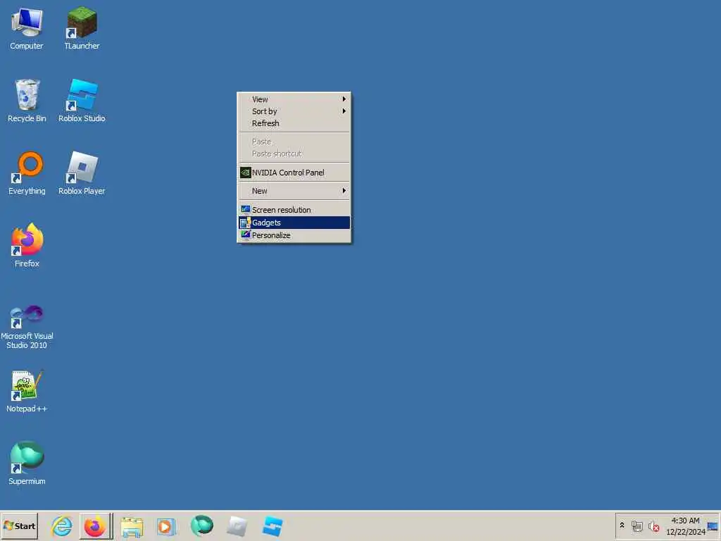The width and height of the screenshot is (721, 541).
Task: Choose Personalize in the context menu
Action: click(x=294, y=235)
